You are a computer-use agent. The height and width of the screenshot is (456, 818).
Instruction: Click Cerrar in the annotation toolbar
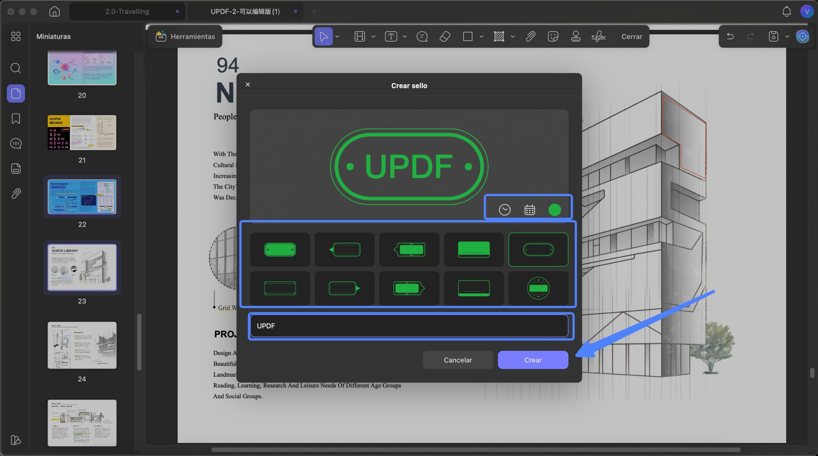tap(632, 36)
